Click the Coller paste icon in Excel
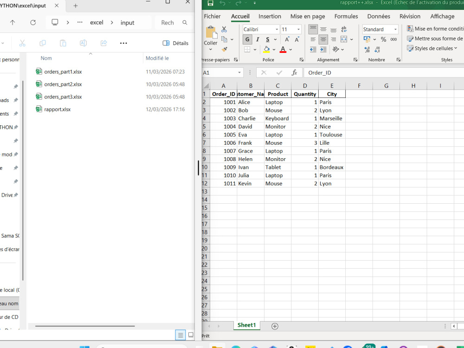 pyautogui.click(x=211, y=32)
